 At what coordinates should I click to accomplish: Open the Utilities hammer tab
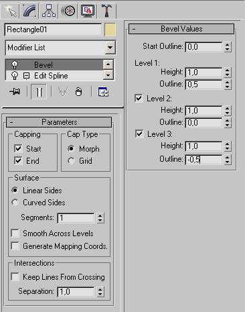[106, 11]
